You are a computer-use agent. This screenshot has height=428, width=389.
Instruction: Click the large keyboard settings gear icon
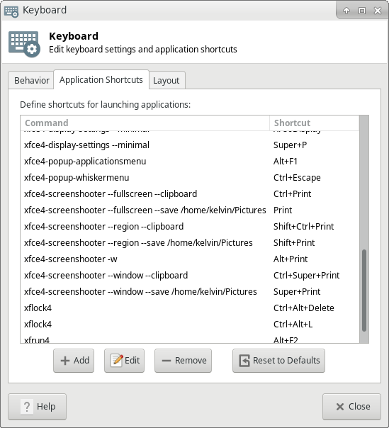pyautogui.click(x=24, y=44)
